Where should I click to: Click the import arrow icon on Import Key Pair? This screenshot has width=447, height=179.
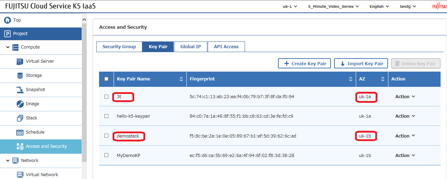pyautogui.click(x=343, y=64)
